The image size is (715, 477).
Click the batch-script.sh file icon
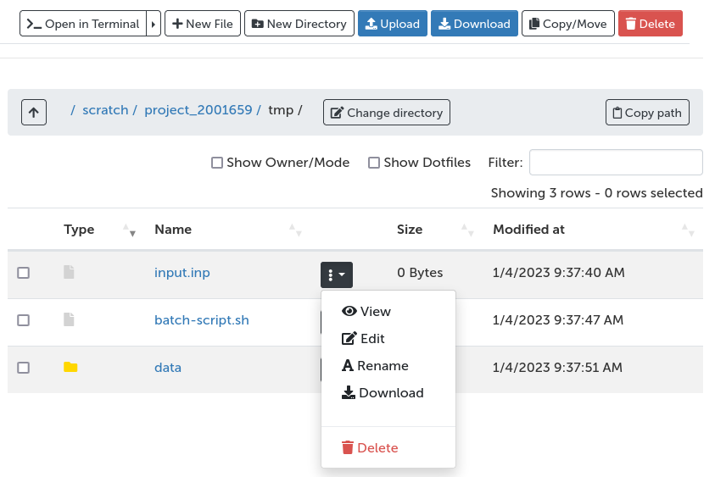69,319
